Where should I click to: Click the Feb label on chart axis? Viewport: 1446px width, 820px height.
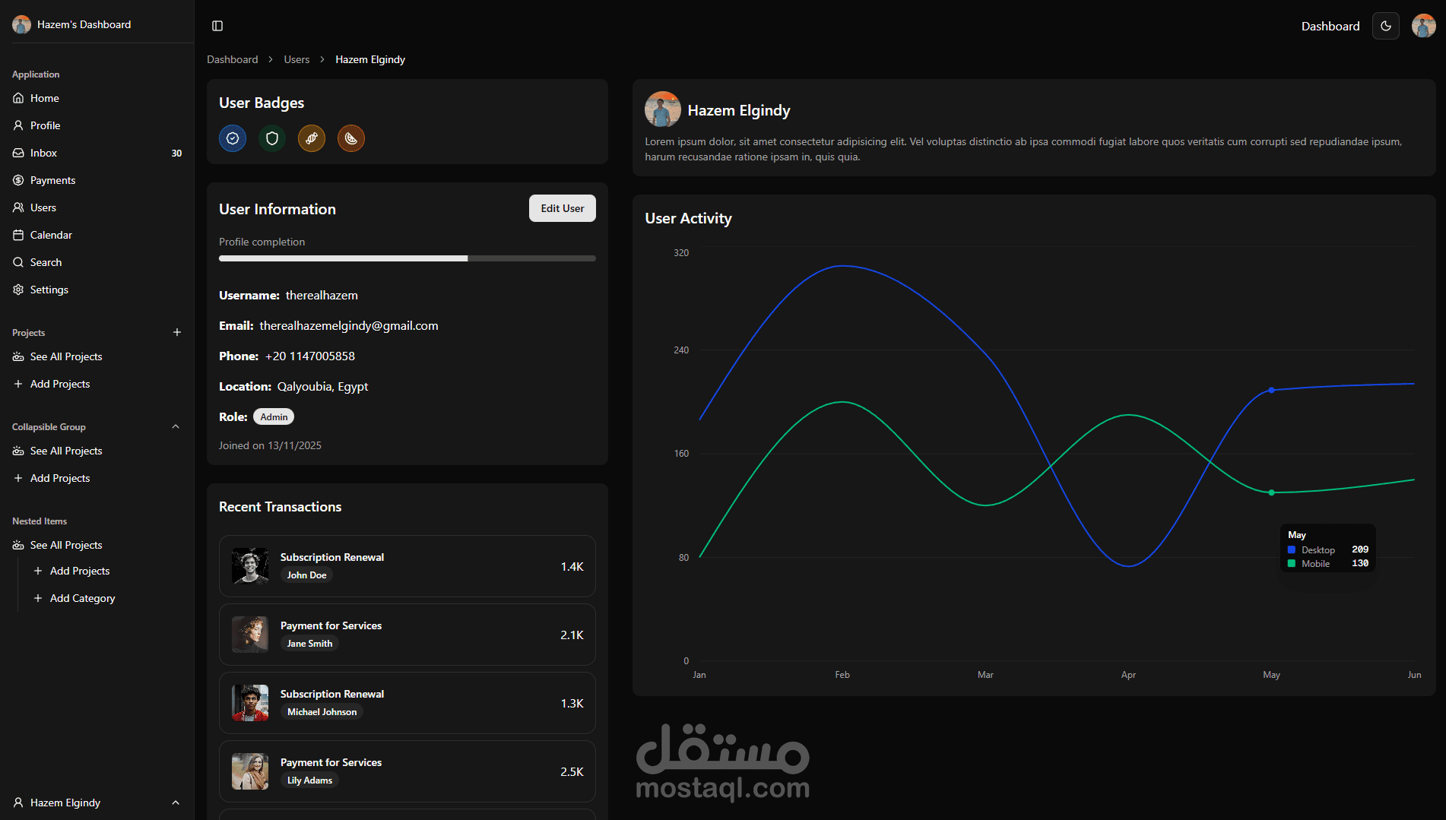click(842, 675)
